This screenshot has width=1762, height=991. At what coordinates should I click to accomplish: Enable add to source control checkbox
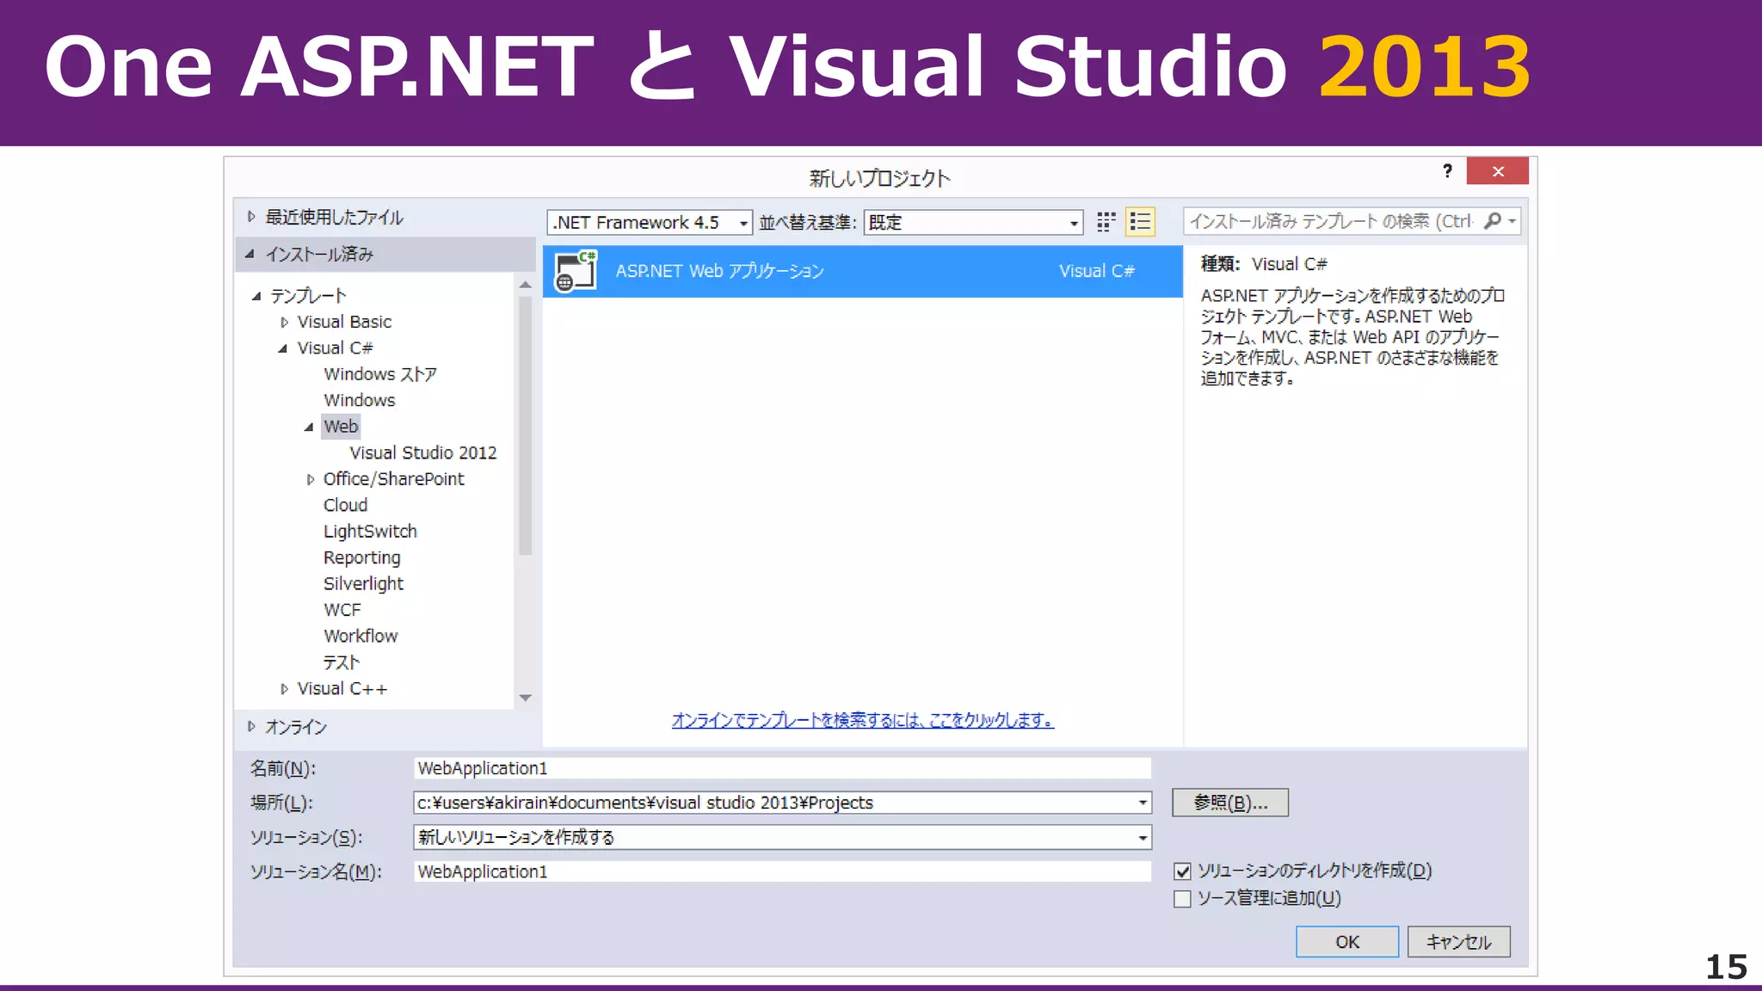pos(1182,899)
